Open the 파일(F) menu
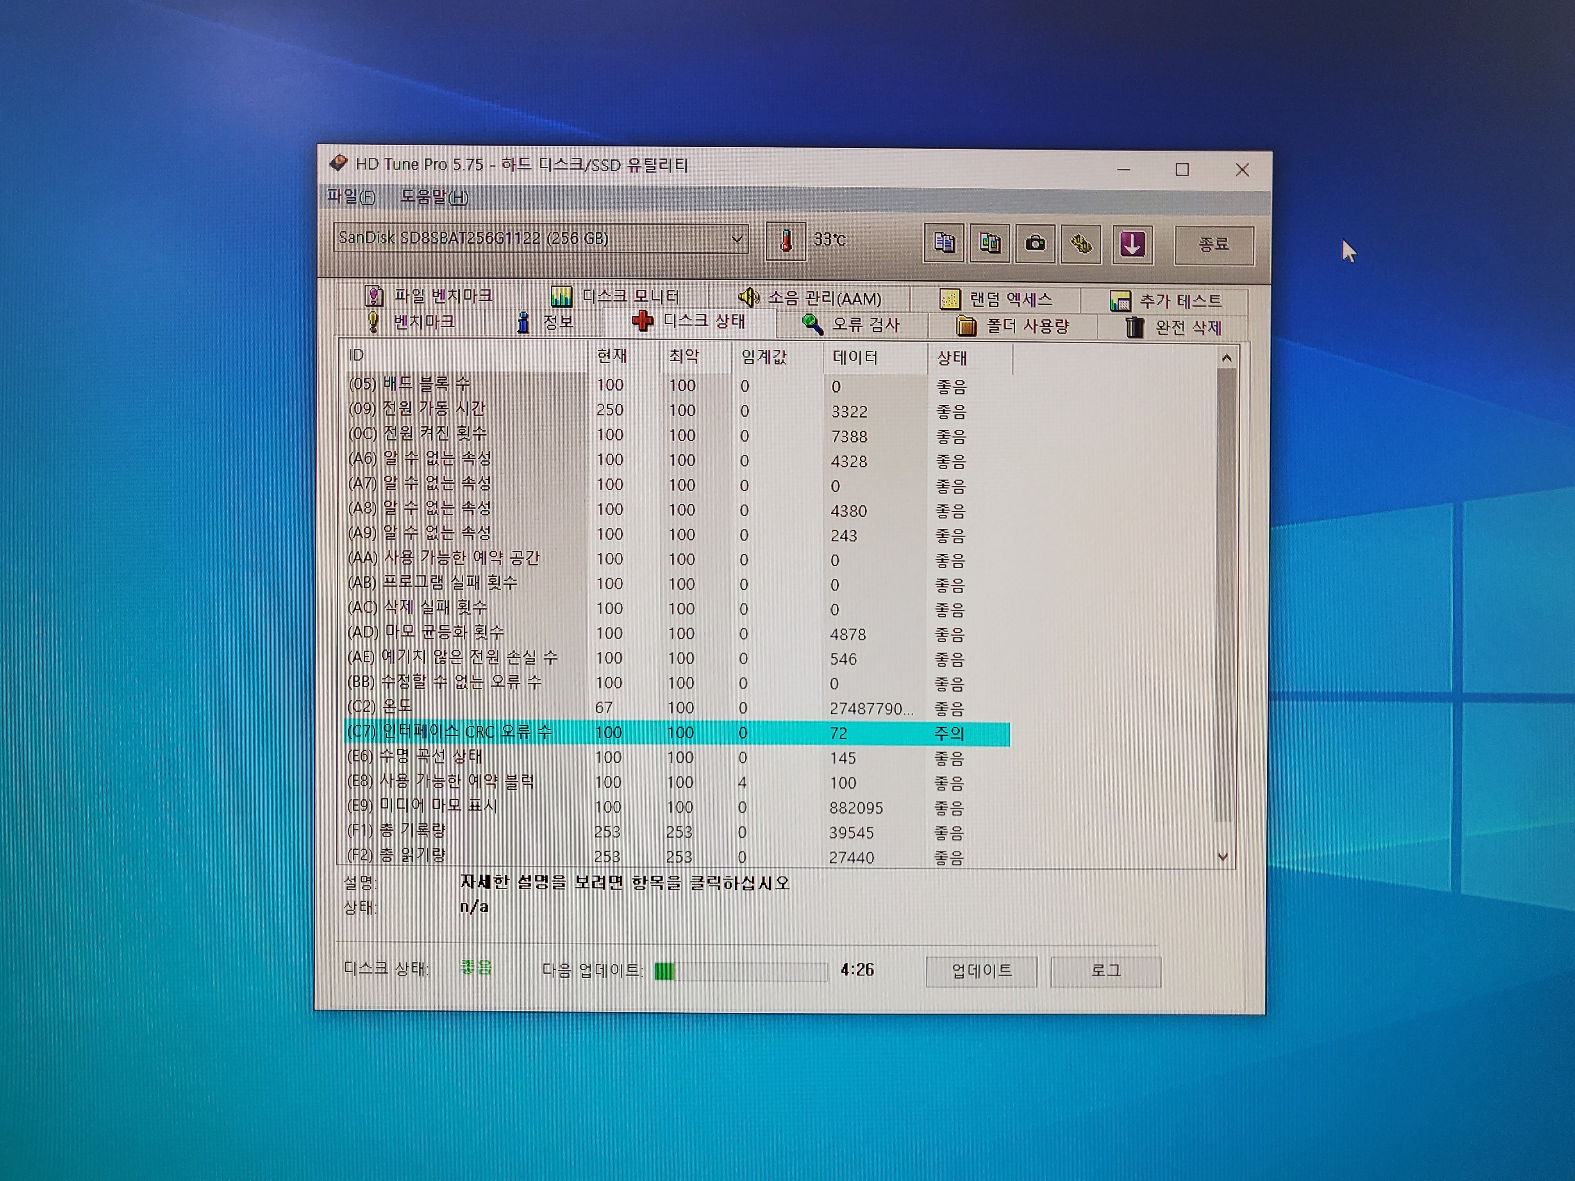The height and width of the screenshot is (1181, 1575). pos(351,196)
